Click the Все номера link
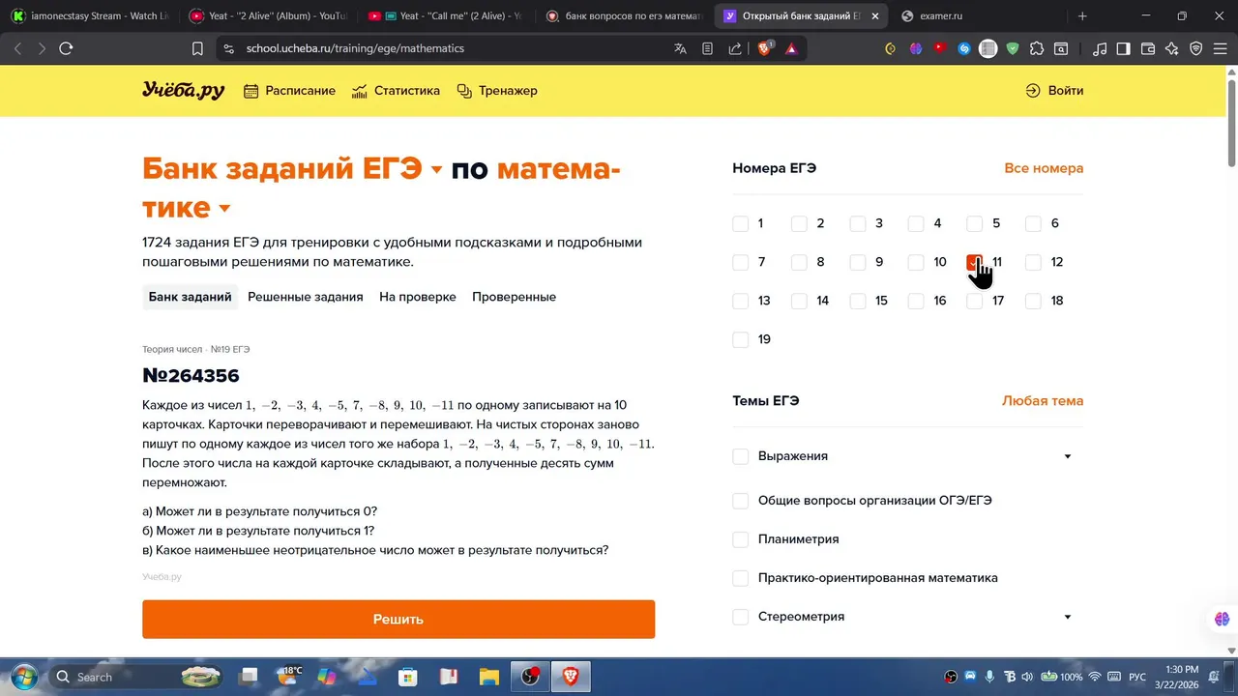This screenshot has height=696, width=1238. pyautogui.click(x=1044, y=168)
